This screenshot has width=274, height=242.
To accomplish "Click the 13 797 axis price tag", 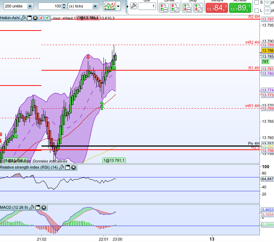I will point(268,19).
